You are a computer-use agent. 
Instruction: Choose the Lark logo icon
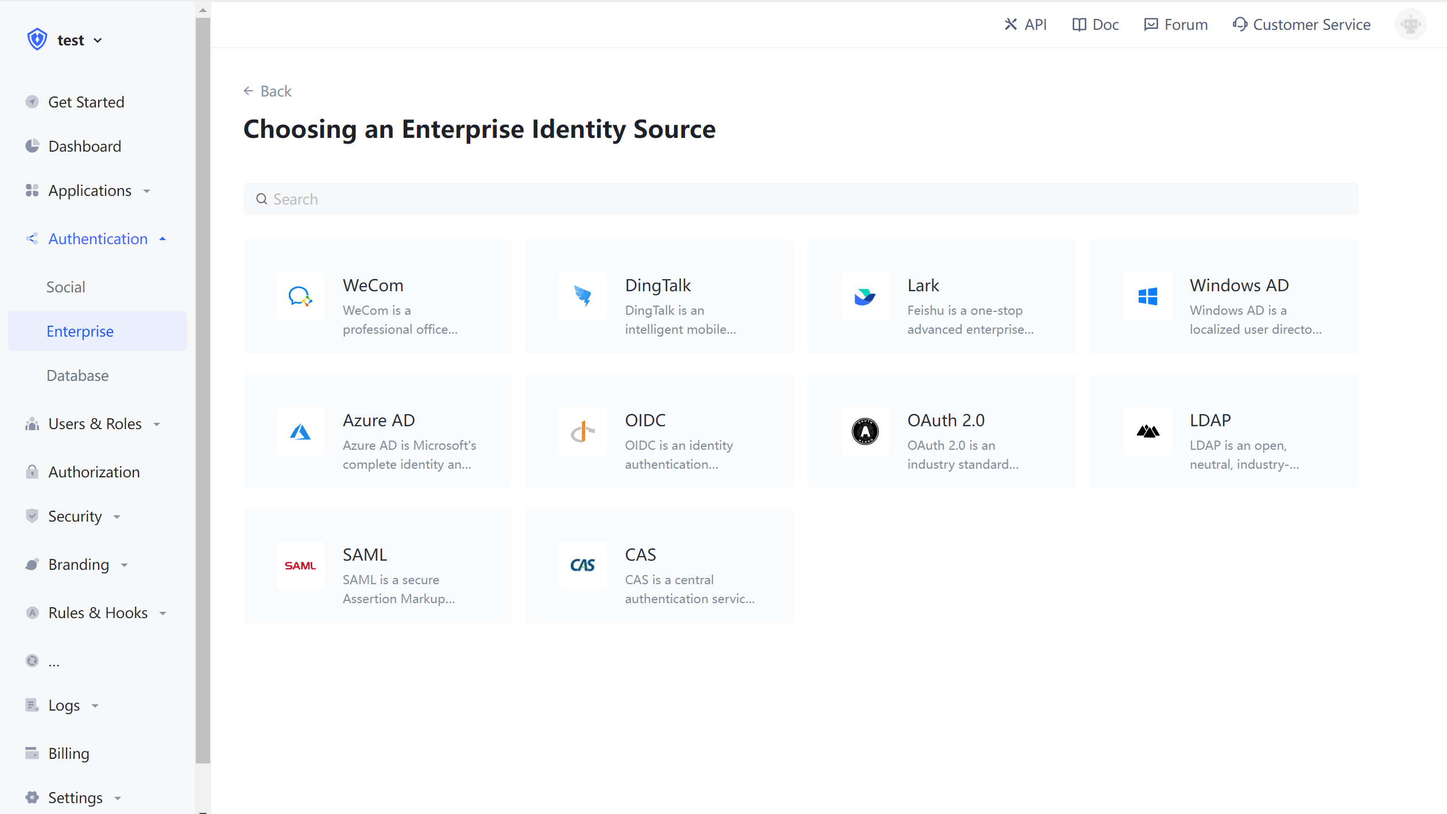click(865, 296)
